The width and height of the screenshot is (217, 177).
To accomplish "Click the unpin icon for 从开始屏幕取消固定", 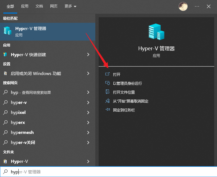I will coord(108,101).
